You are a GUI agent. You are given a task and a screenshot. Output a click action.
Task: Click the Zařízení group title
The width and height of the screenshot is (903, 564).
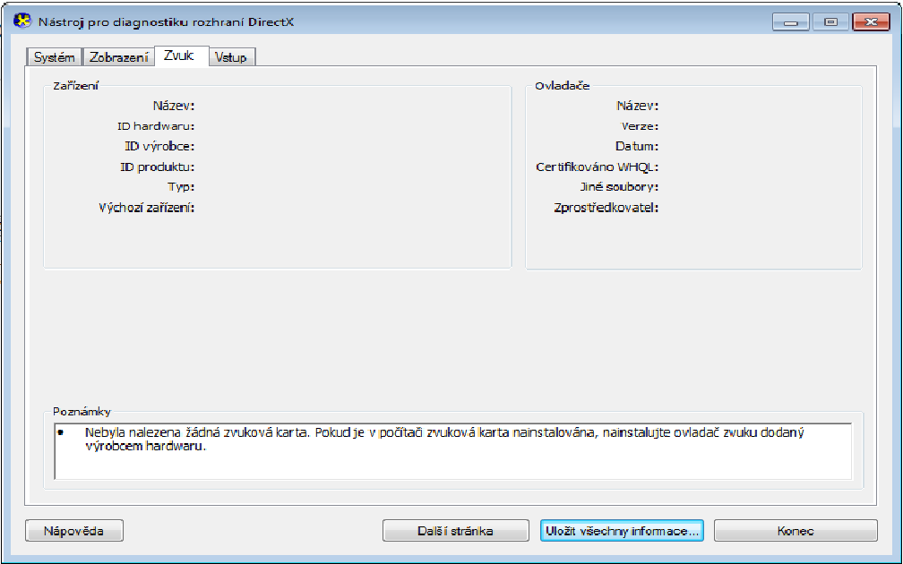(75, 86)
